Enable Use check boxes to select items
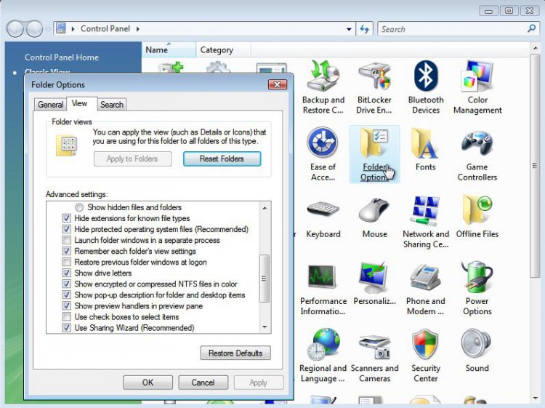Image resolution: width=545 pixels, height=408 pixels. [66, 317]
